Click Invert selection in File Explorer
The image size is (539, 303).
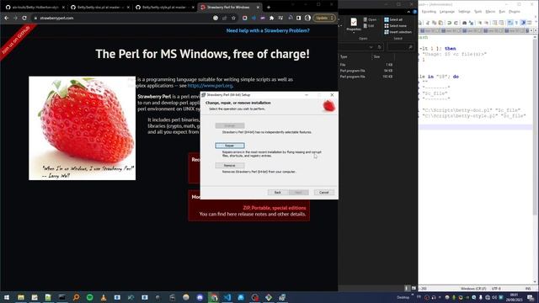(398, 32)
